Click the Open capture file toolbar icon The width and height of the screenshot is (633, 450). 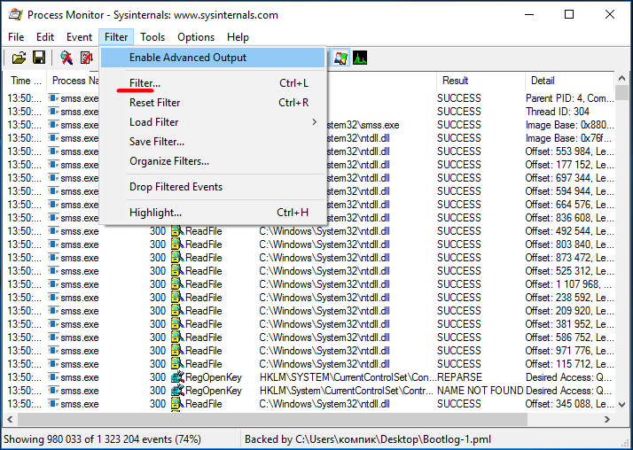[x=19, y=58]
